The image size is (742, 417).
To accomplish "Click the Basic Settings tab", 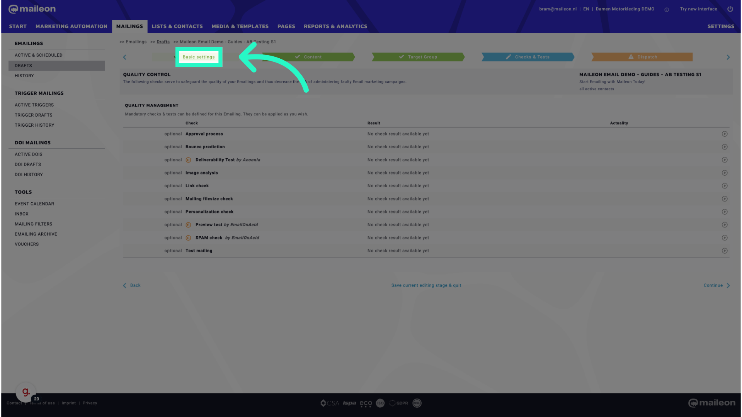I will (199, 56).
